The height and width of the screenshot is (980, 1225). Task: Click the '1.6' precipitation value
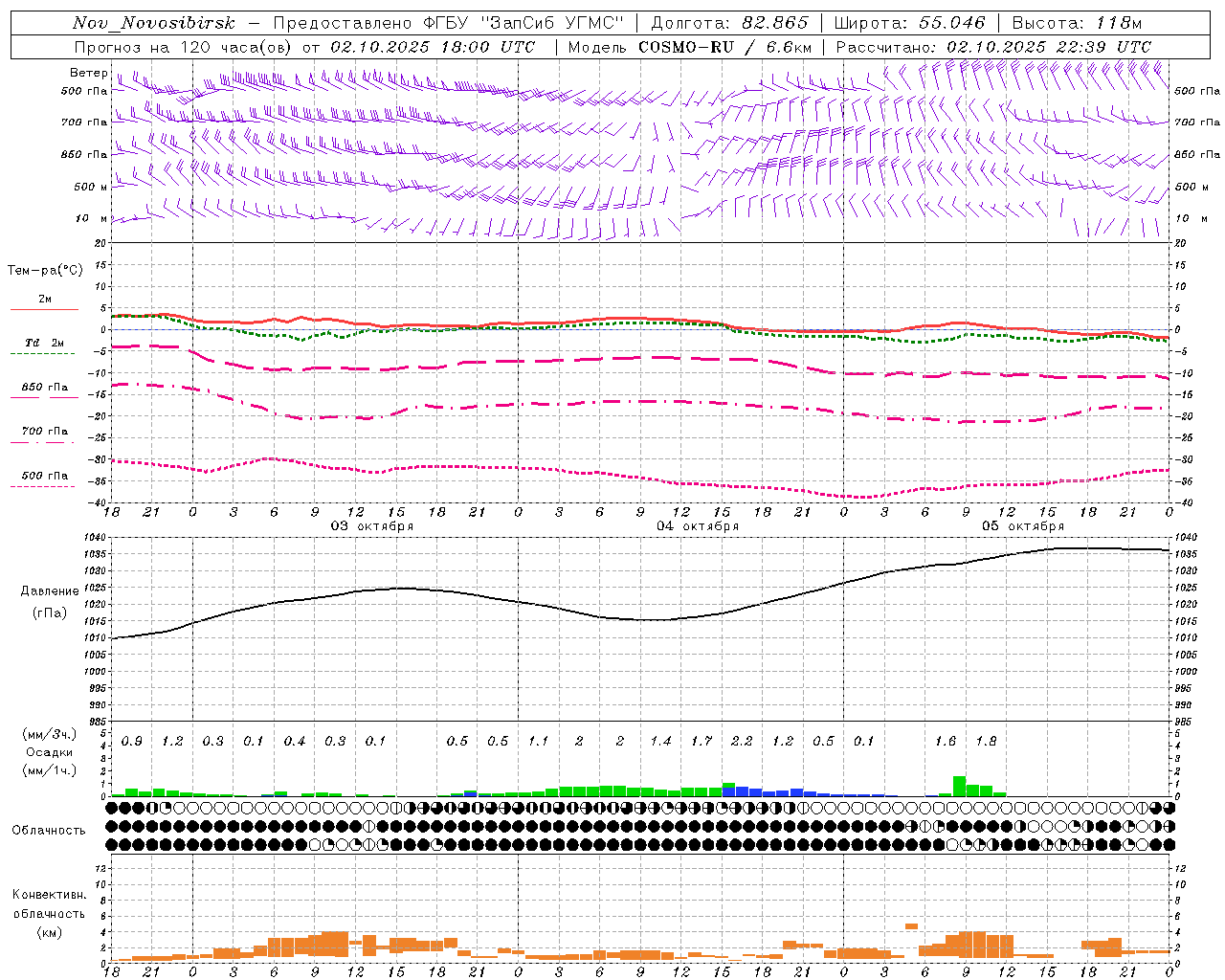tap(946, 742)
